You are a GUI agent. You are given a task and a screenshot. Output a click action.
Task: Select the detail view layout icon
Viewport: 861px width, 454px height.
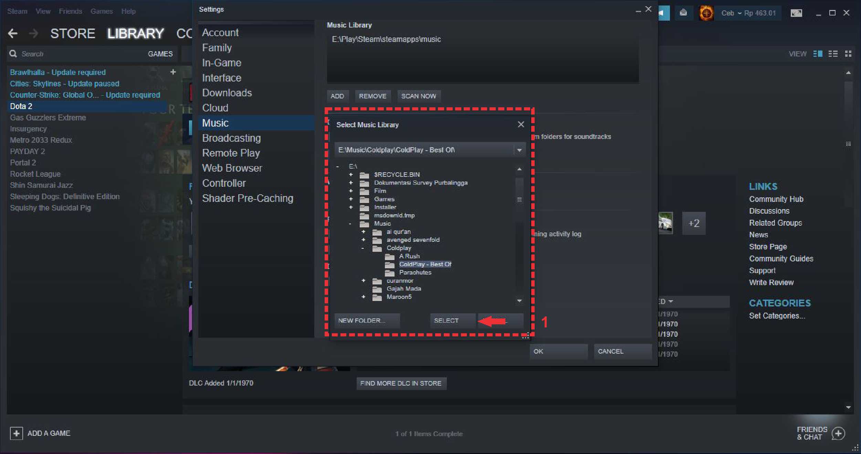pyautogui.click(x=818, y=54)
